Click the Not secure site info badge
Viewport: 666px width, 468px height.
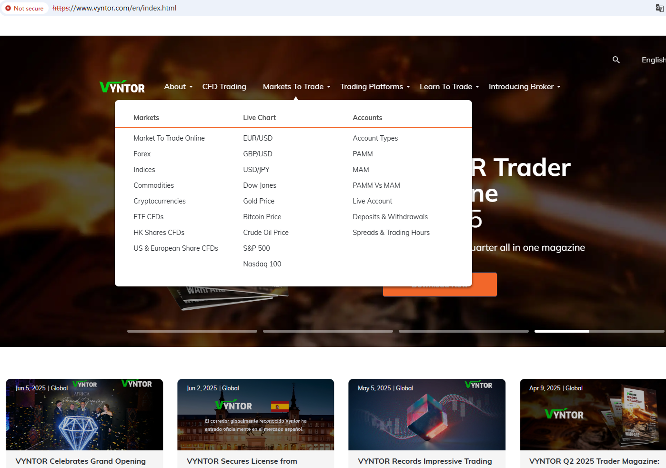[24, 8]
